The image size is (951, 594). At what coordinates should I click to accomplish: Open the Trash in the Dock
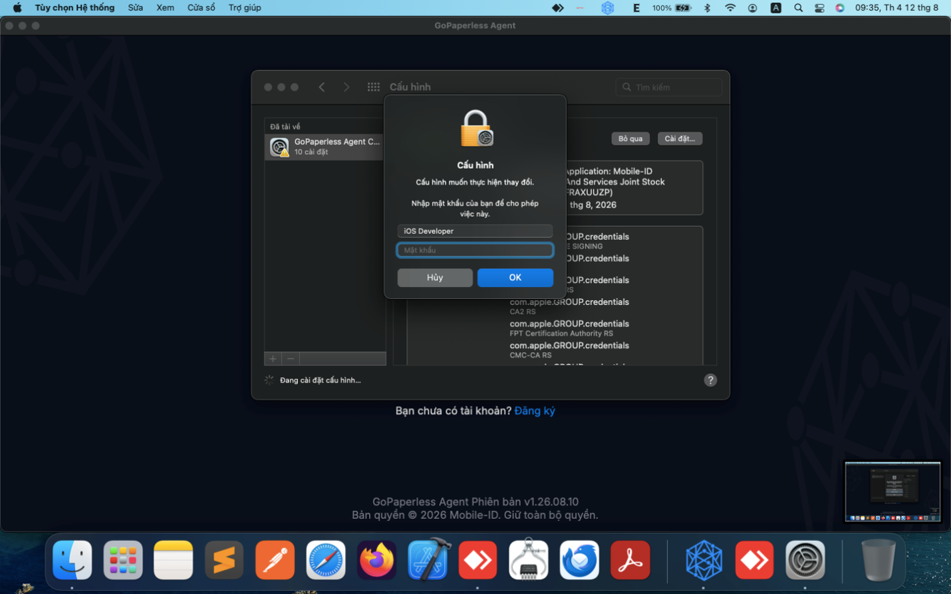[x=878, y=559]
